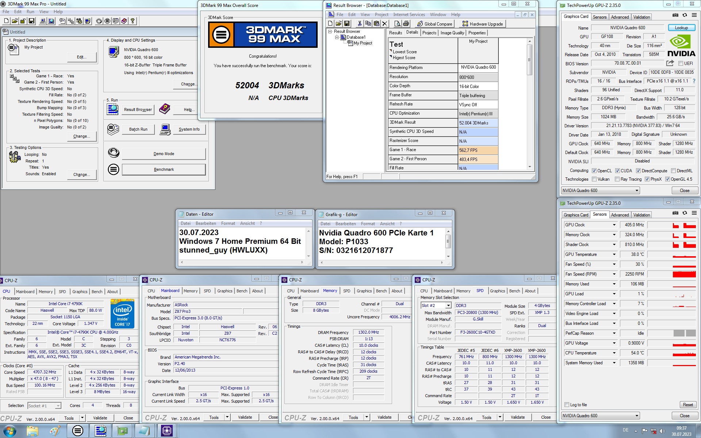This screenshot has height=438, width=701.
Task: Open Run menu in 3DMark 99 Max
Action: point(30,12)
